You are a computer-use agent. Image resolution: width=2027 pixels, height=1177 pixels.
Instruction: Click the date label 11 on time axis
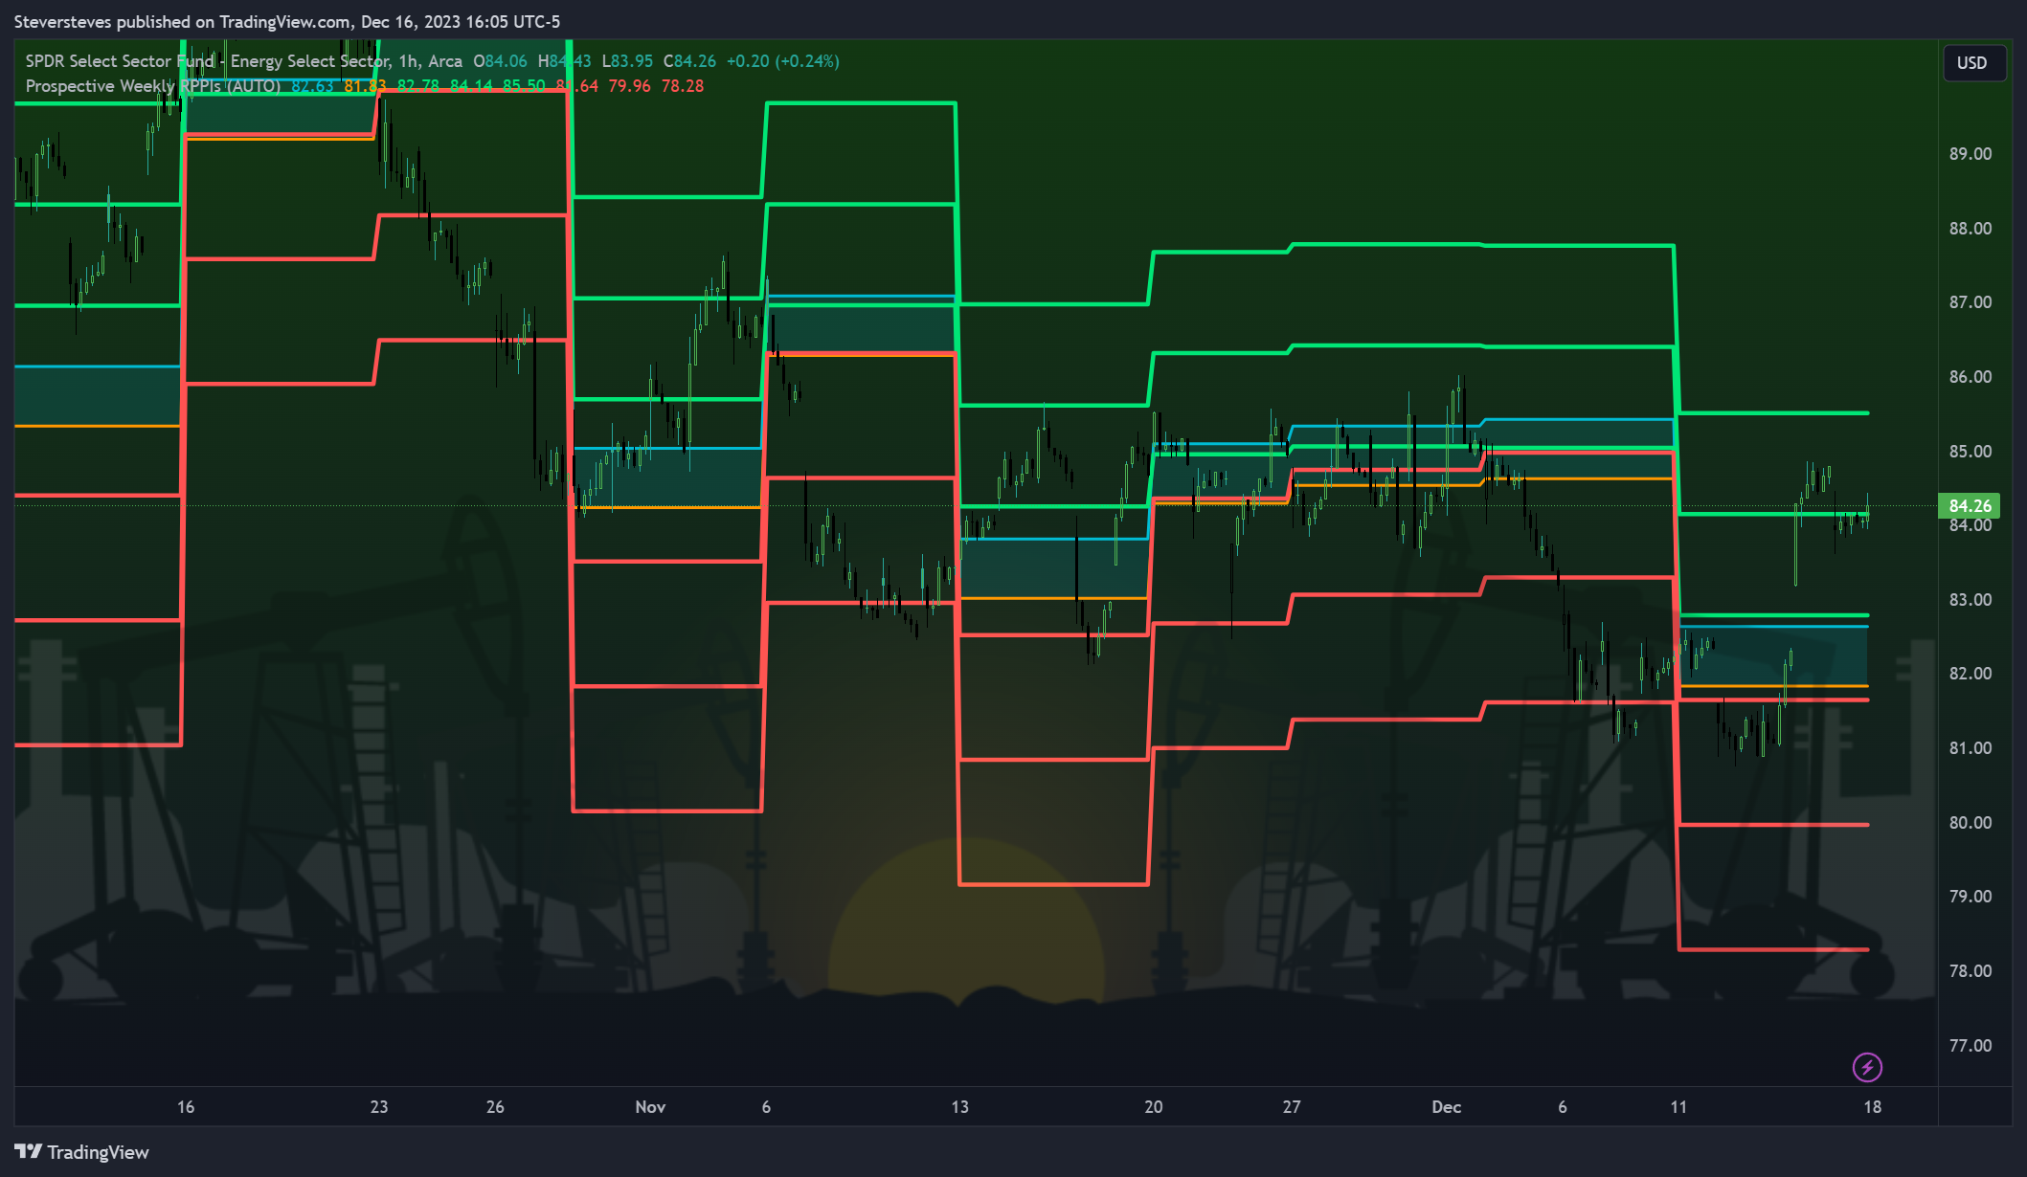(x=1678, y=1107)
